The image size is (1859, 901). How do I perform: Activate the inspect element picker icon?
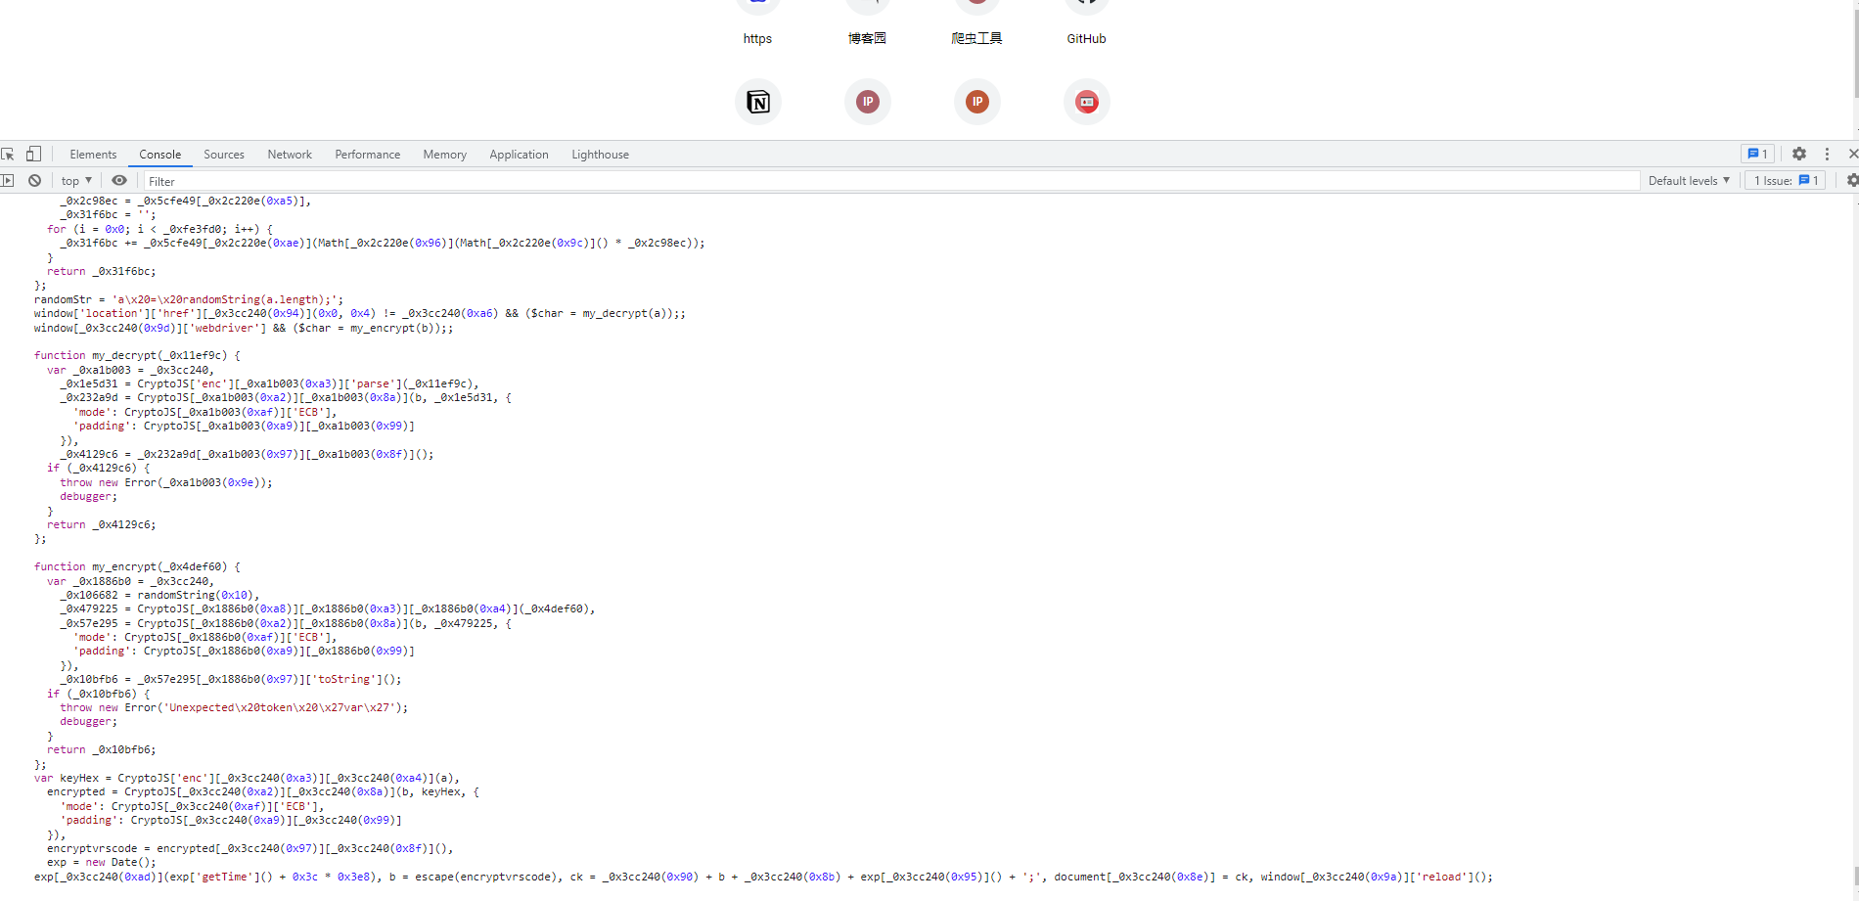coord(8,154)
